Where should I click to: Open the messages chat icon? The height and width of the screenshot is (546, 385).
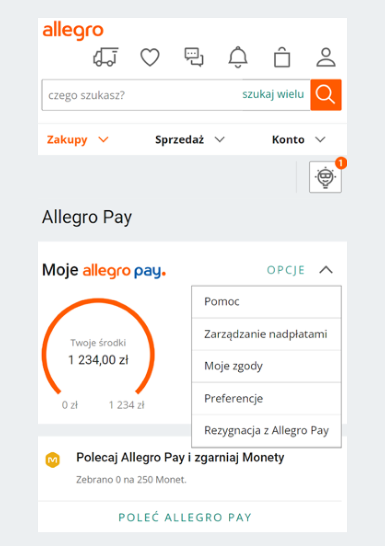[194, 56]
